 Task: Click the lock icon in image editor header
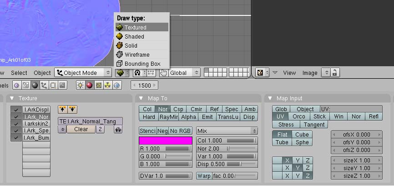334,73
